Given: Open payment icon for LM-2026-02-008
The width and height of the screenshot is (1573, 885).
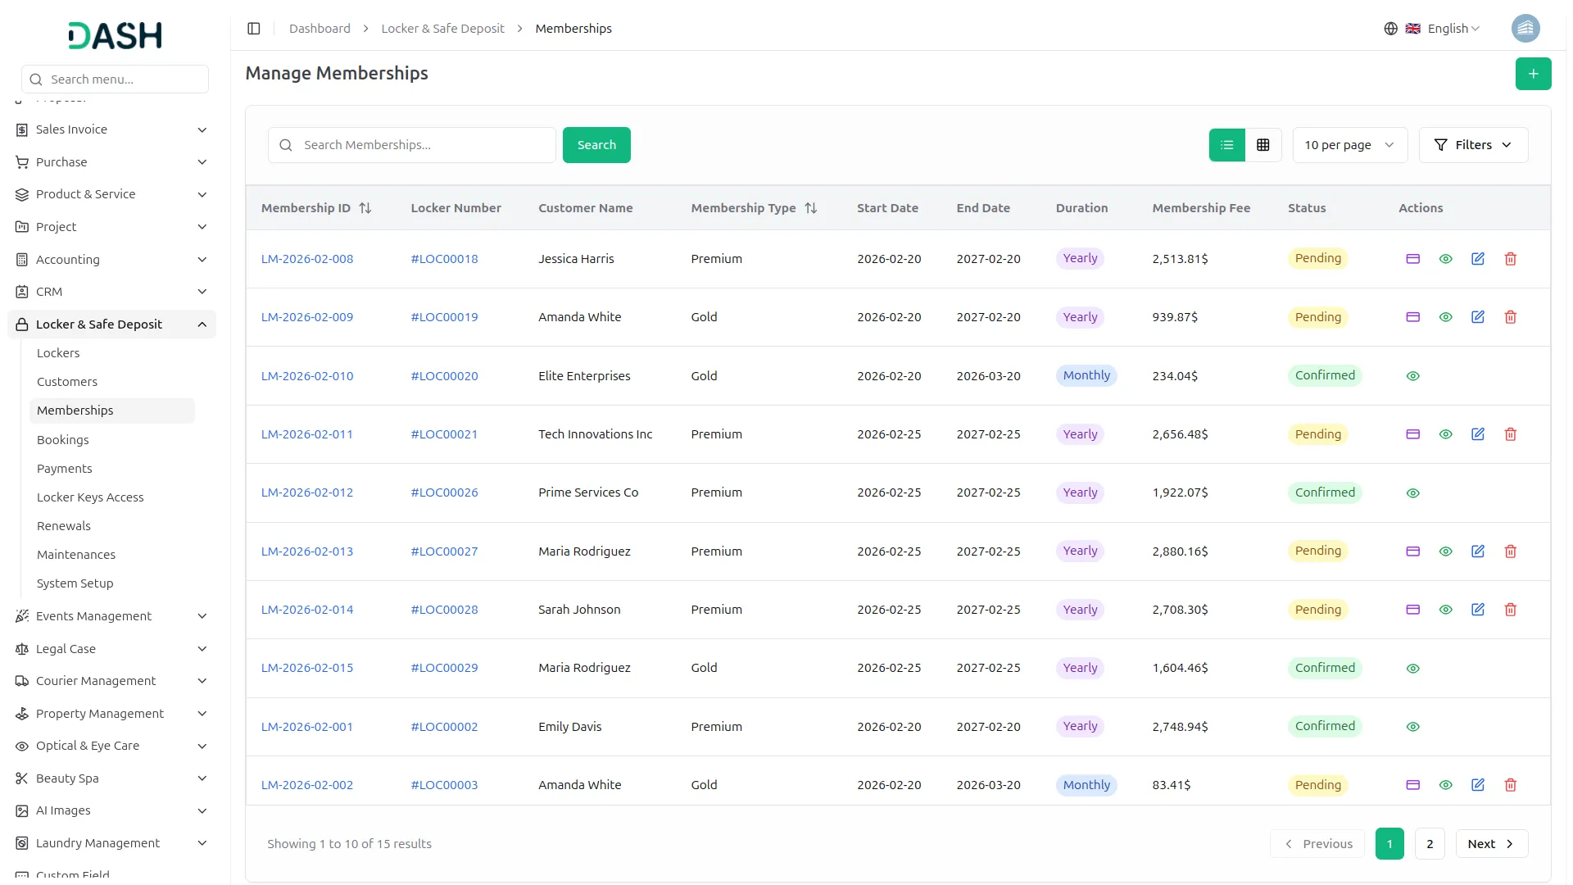Looking at the screenshot, I should click(x=1412, y=258).
